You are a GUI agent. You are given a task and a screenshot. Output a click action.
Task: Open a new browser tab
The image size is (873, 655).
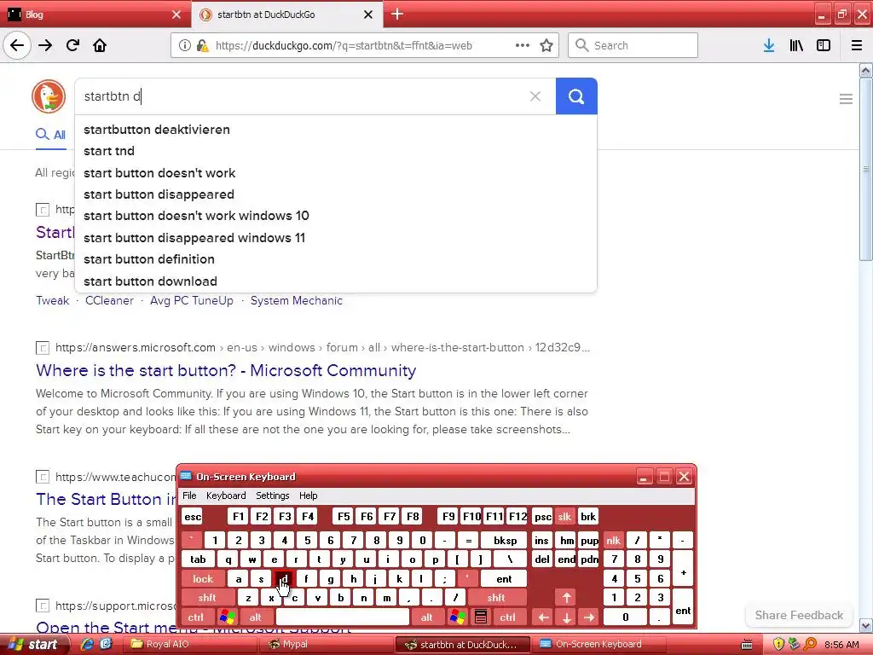(397, 14)
